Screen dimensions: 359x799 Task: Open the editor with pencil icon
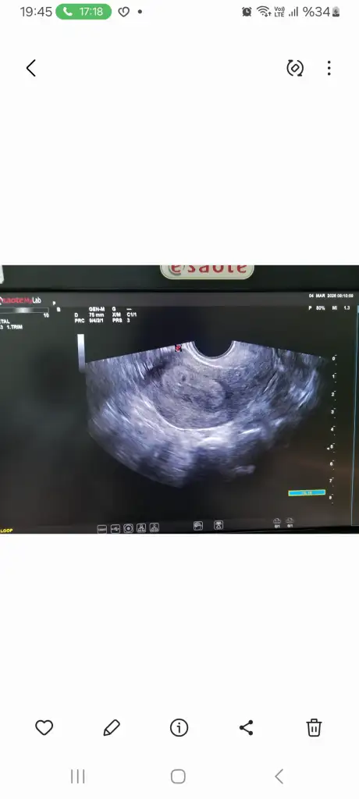(x=111, y=727)
